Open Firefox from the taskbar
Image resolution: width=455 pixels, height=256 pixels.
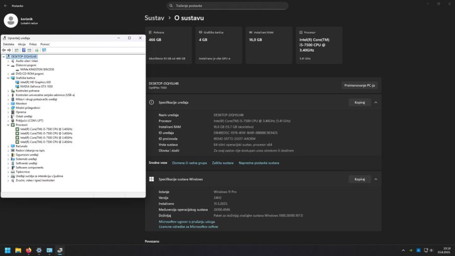pos(29,250)
